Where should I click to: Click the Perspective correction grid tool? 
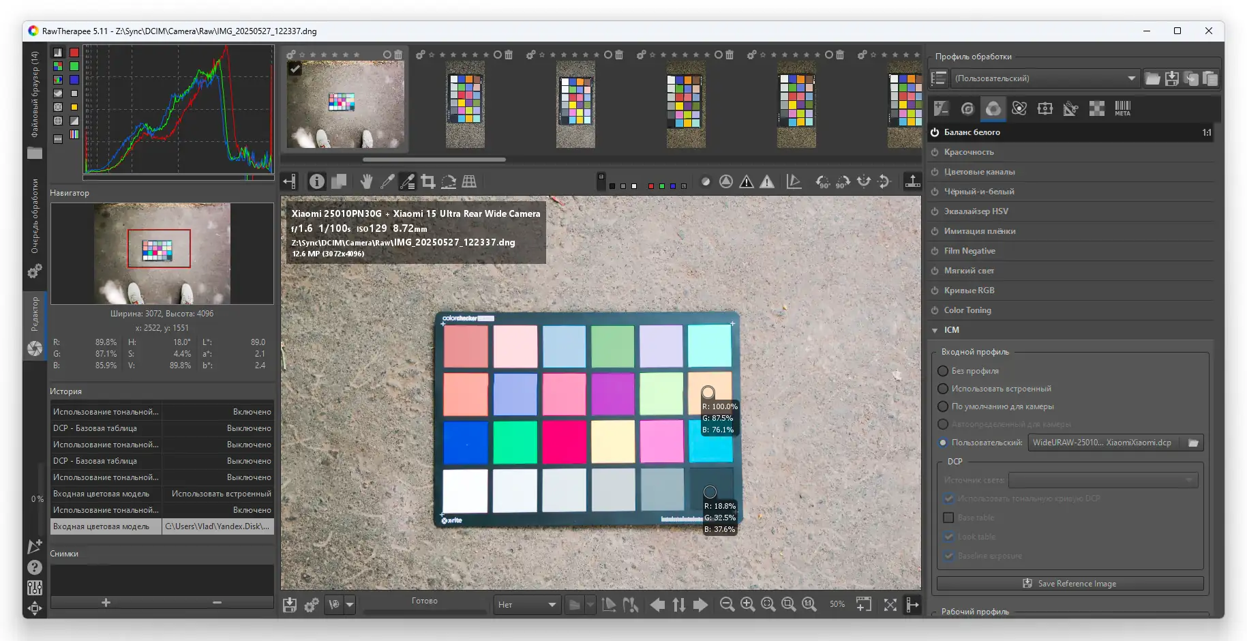[469, 181]
